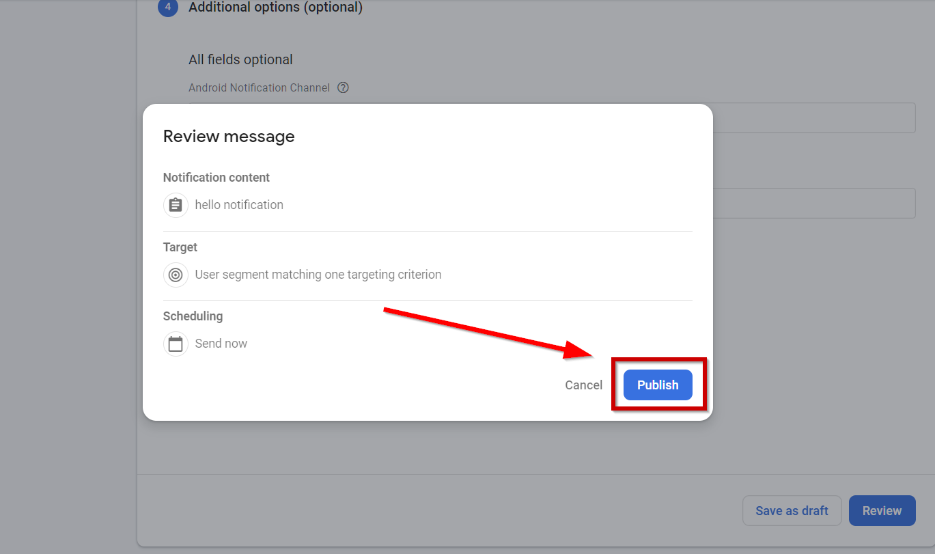Image resolution: width=935 pixels, height=554 pixels.
Task: Click the Review message dialog title
Action: 229,136
